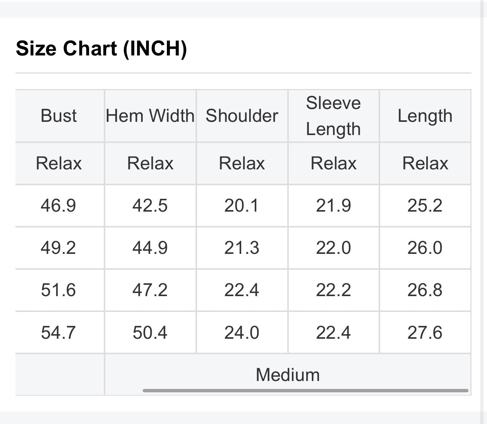Image resolution: width=487 pixels, height=424 pixels.
Task: Click the Relax cell under Length
Action: click(x=425, y=163)
